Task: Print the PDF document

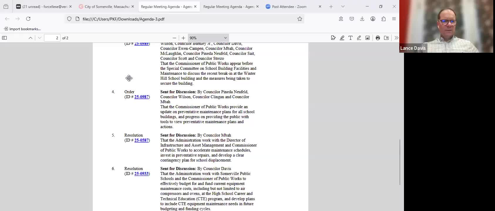Action: [378, 38]
